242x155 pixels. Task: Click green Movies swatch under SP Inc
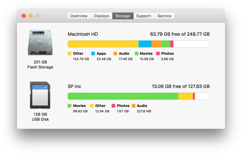click(x=70, y=106)
